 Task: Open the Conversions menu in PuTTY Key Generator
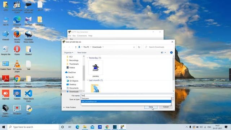pyautogui.click(x=82, y=36)
